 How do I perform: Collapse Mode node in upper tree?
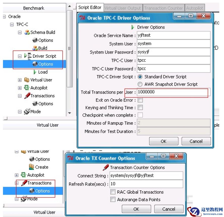coord(20,112)
